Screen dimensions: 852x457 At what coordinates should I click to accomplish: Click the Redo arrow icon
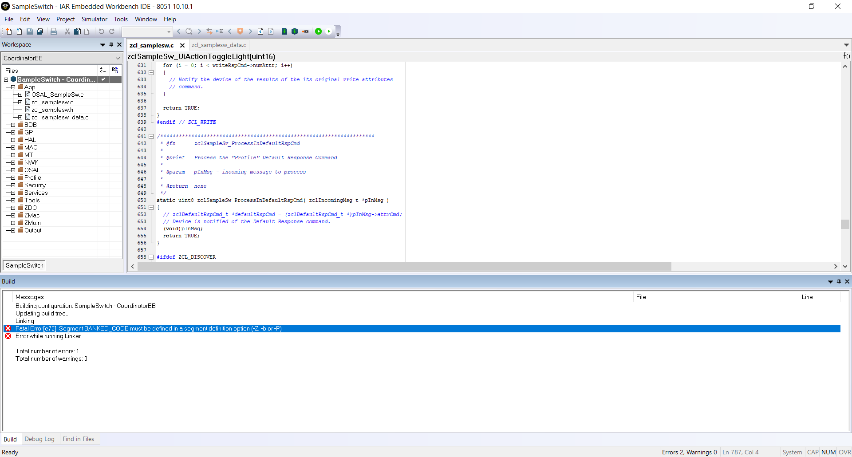[x=112, y=32]
